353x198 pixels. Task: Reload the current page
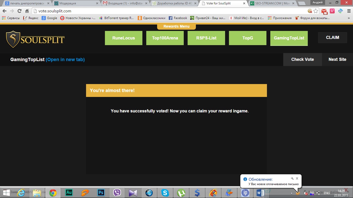19,11
